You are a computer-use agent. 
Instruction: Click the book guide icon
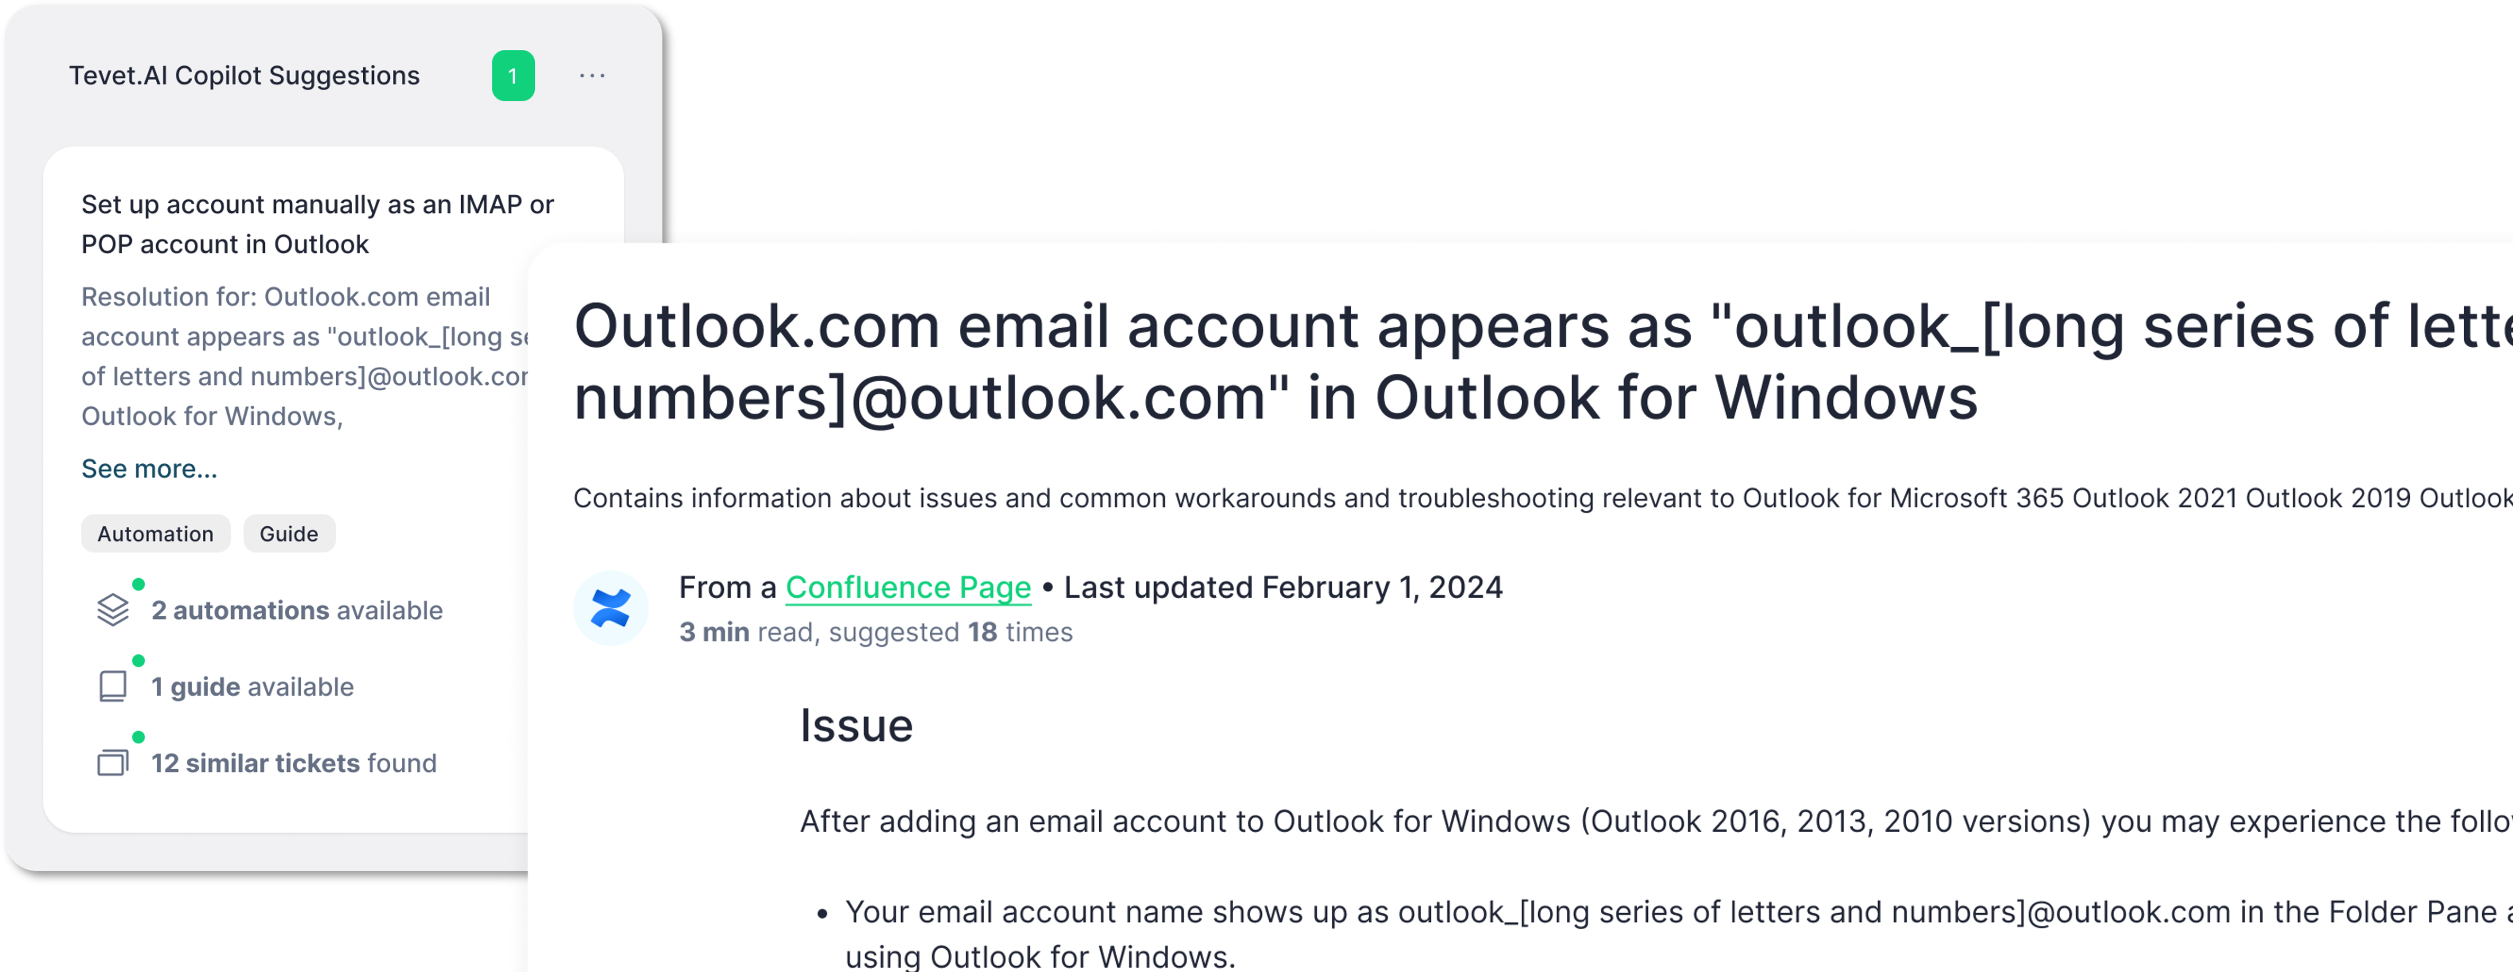(113, 686)
